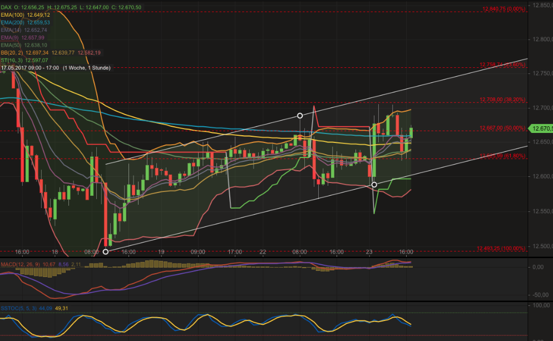
Task: Click Fibonacci level 12.840,75 (0.00%)
Action: pyautogui.click(x=503, y=9)
